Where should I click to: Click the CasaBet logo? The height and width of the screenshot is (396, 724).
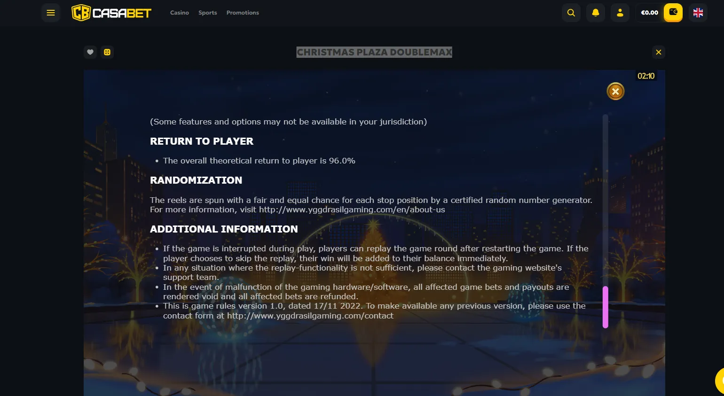(111, 13)
